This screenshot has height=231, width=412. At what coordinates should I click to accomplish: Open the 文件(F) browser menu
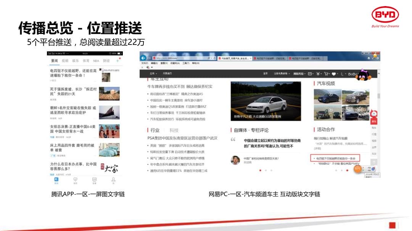145,63
